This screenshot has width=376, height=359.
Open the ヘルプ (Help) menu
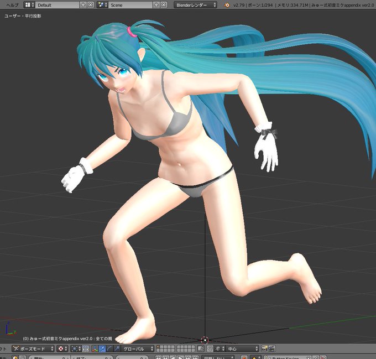(12, 5)
